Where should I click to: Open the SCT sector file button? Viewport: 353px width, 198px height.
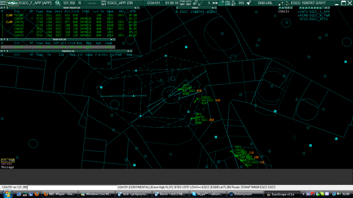[x=104, y=3]
